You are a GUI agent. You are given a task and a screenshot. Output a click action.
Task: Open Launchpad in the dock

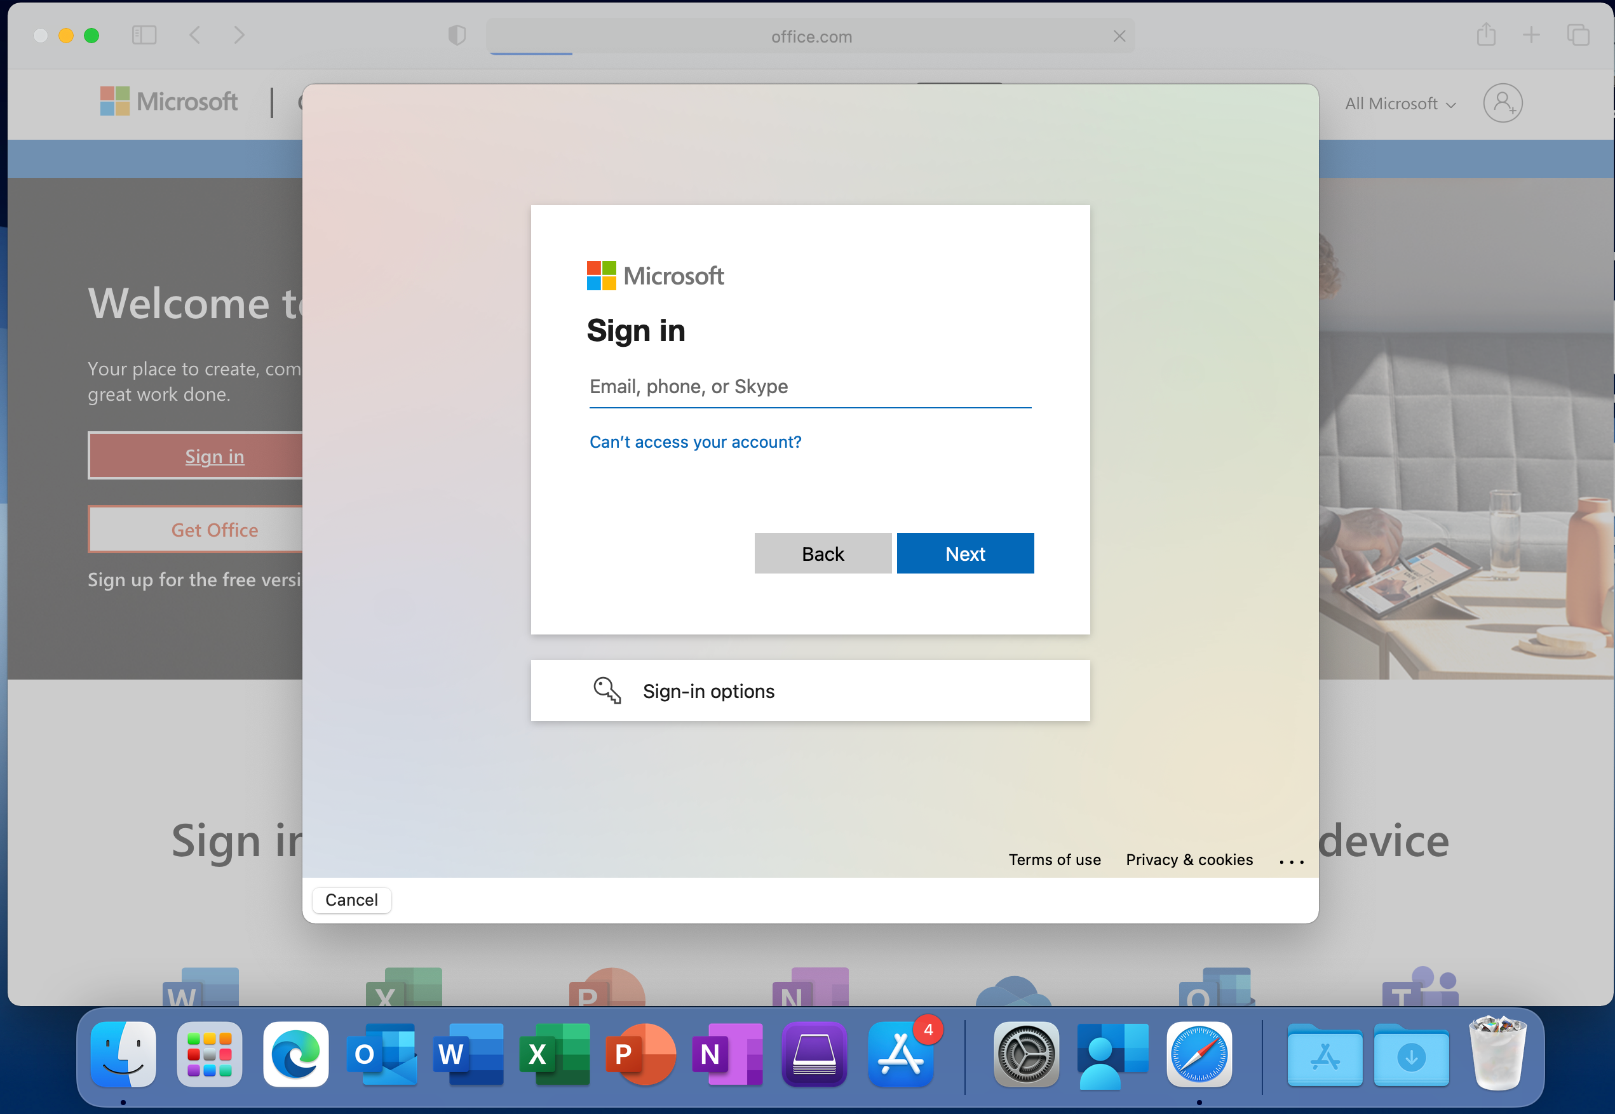tap(210, 1054)
